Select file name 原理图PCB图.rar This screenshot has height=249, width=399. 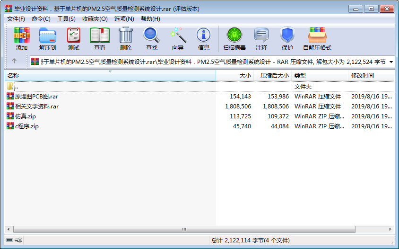click(x=36, y=97)
